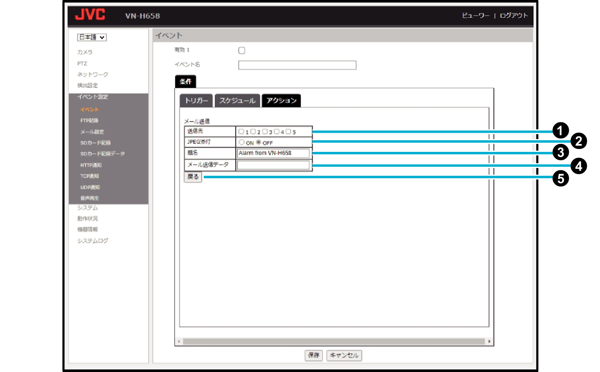Image resolution: width=600 pixels, height=372 pixels.
Task: Check 送信先 checkbox 5
Action: [288, 132]
